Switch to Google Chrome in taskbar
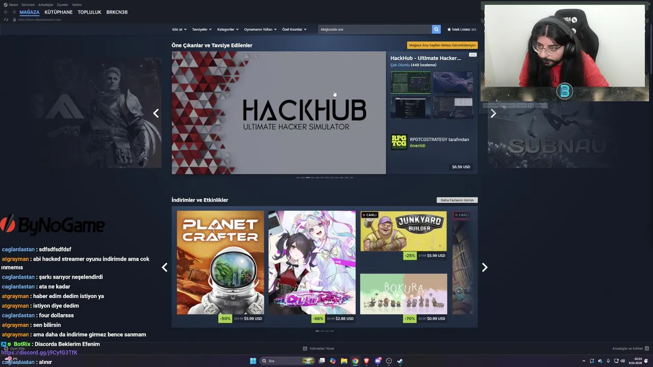The height and width of the screenshot is (367, 653). (355, 361)
